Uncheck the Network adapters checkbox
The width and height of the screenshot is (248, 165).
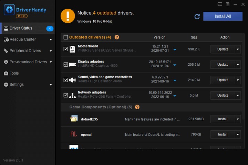(x=66, y=95)
